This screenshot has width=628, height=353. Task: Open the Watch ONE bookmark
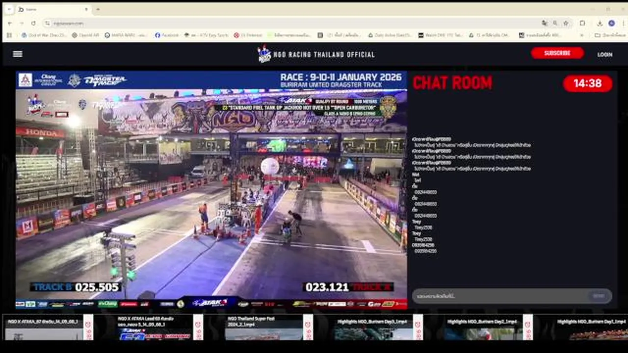click(x=441, y=35)
